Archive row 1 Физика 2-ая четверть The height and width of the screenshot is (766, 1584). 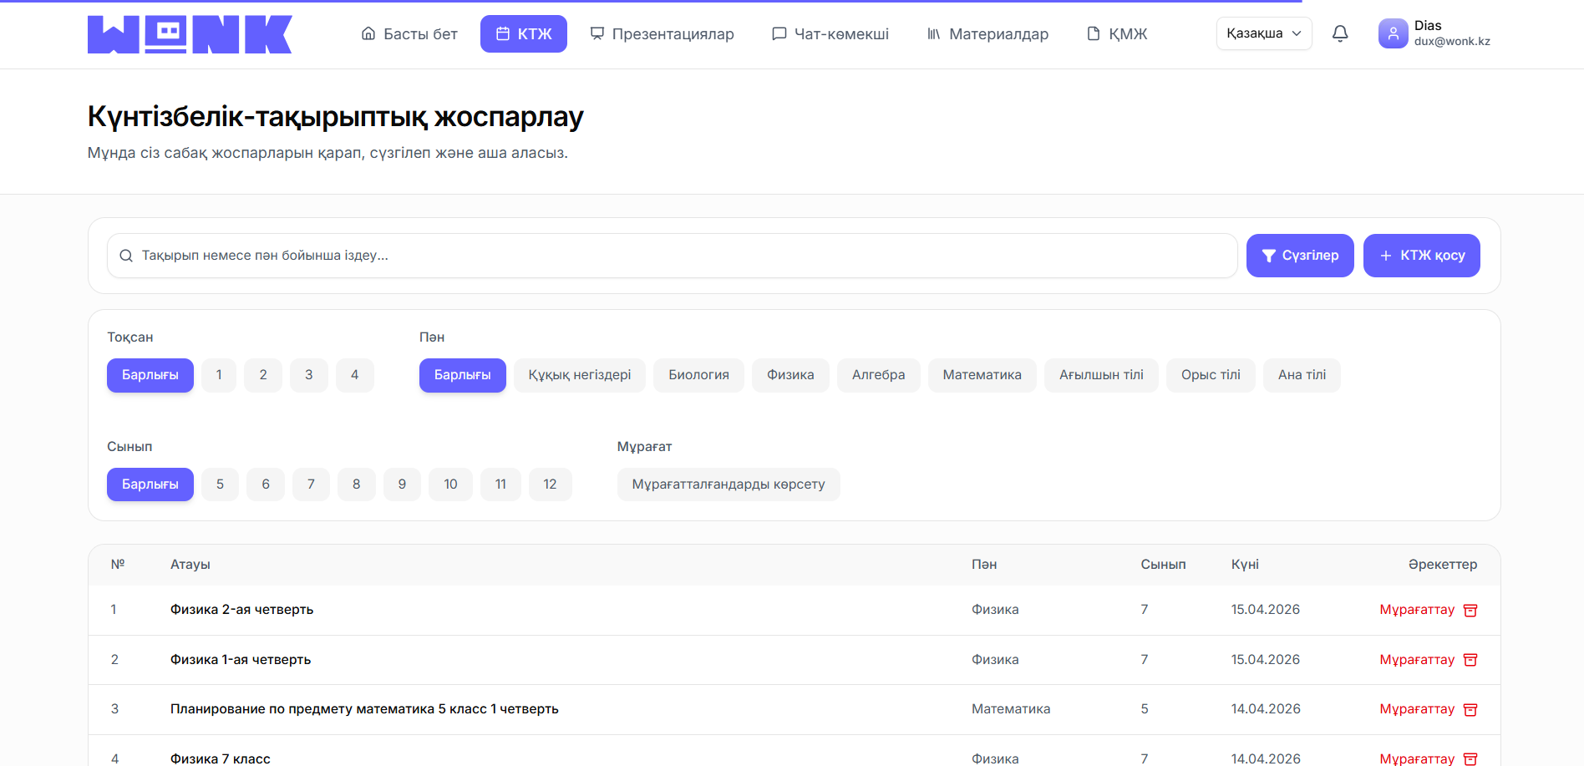pos(1417,610)
